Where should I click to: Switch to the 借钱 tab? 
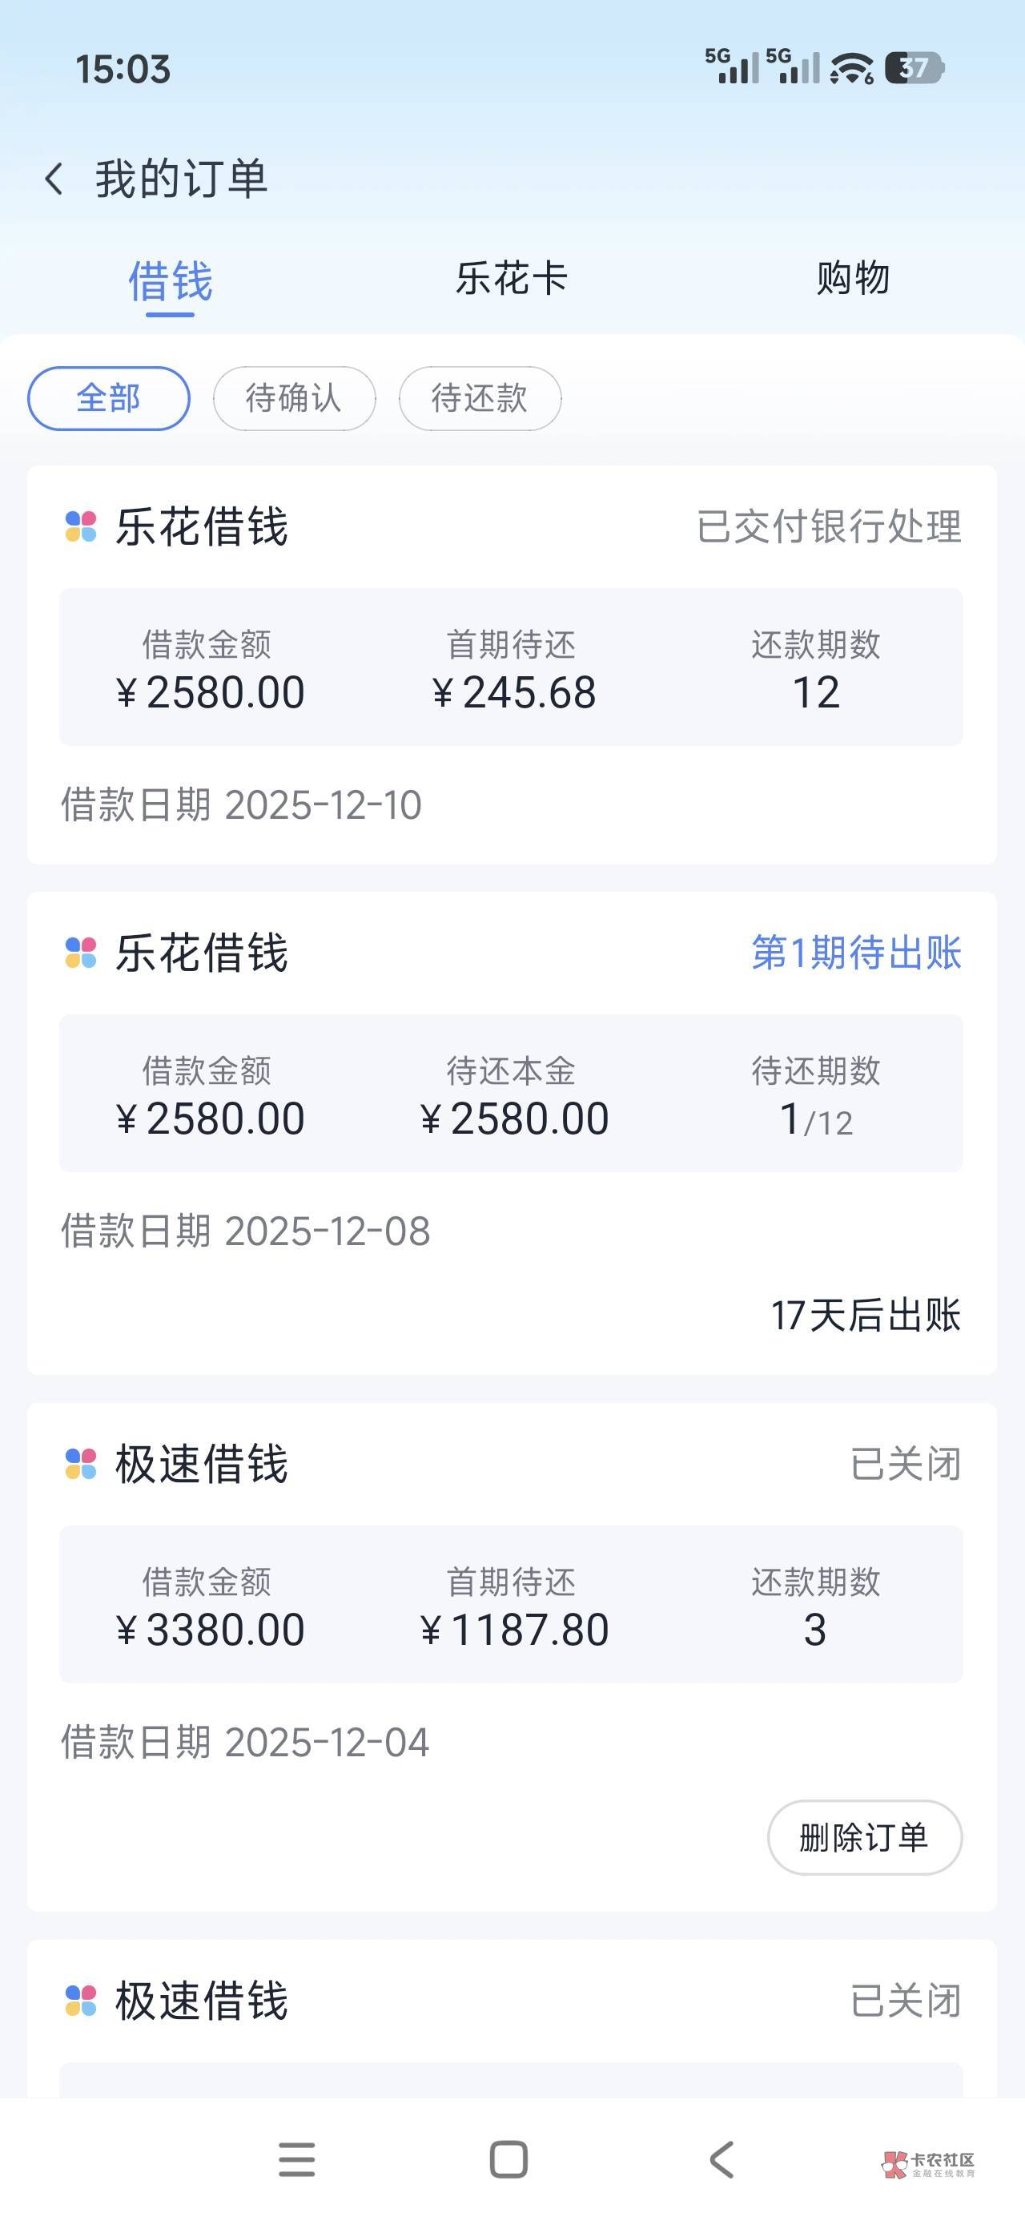click(170, 281)
